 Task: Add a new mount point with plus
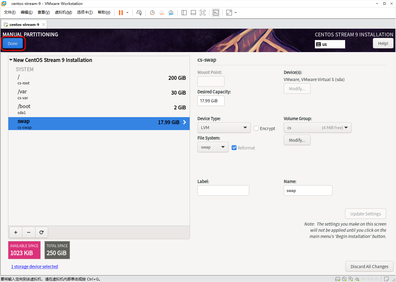coord(16,232)
